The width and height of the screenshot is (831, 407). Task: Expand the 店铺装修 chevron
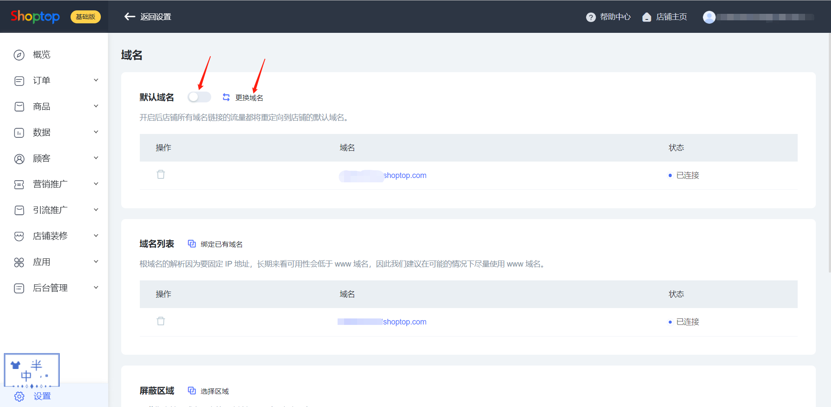[x=96, y=236]
